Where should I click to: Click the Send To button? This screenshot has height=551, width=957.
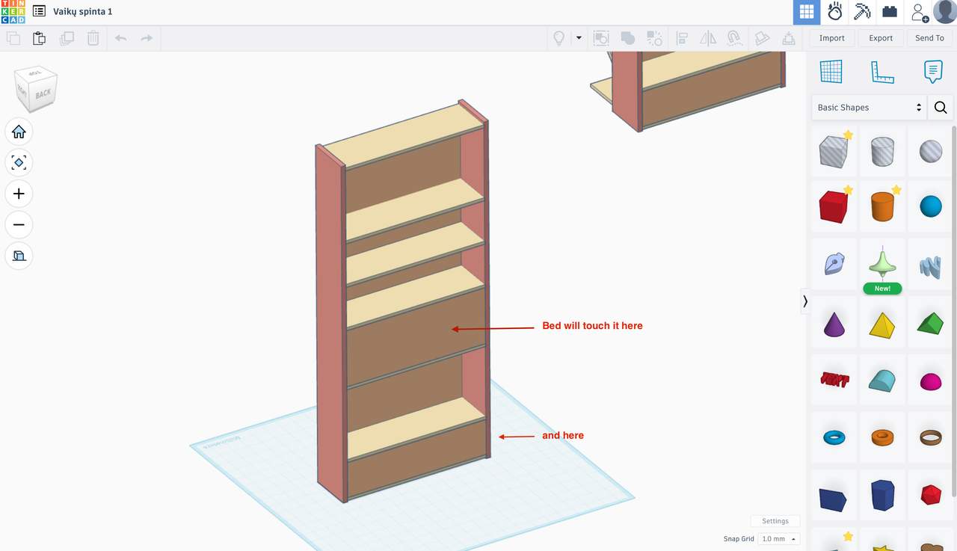point(929,38)
